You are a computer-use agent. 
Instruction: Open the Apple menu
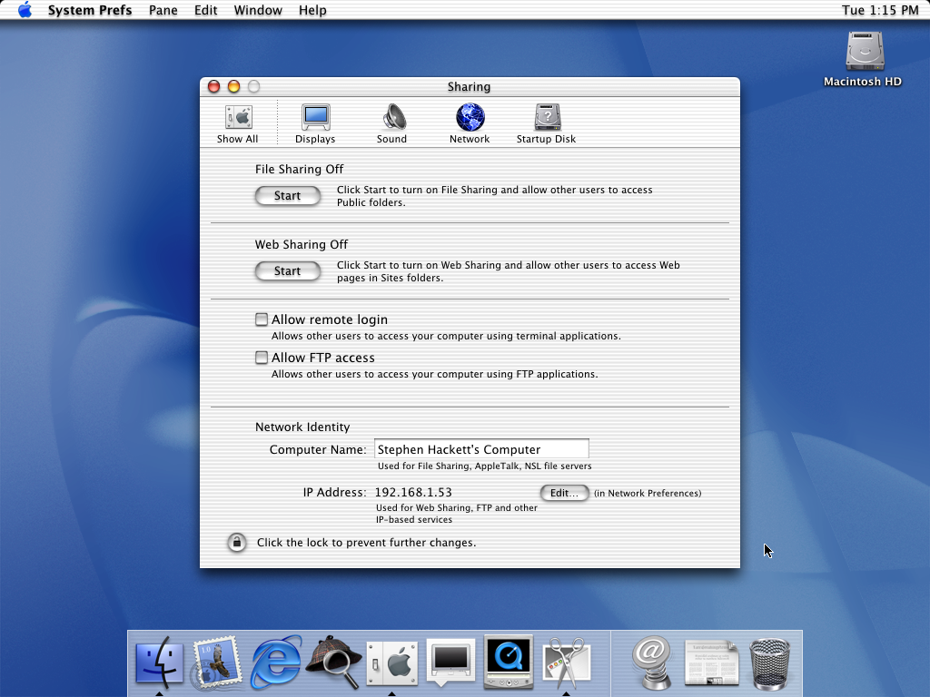(x=25, y=10)
